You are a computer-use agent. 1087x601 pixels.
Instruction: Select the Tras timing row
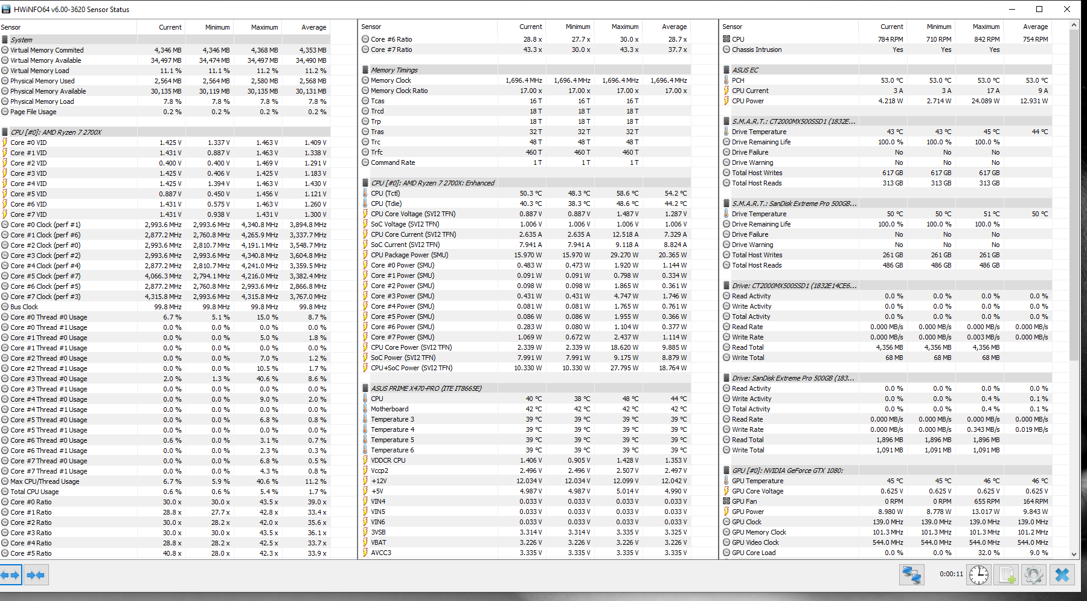[x=524, y=132]
